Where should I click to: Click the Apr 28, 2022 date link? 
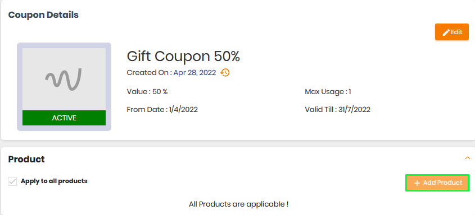[x=194, y=73]
